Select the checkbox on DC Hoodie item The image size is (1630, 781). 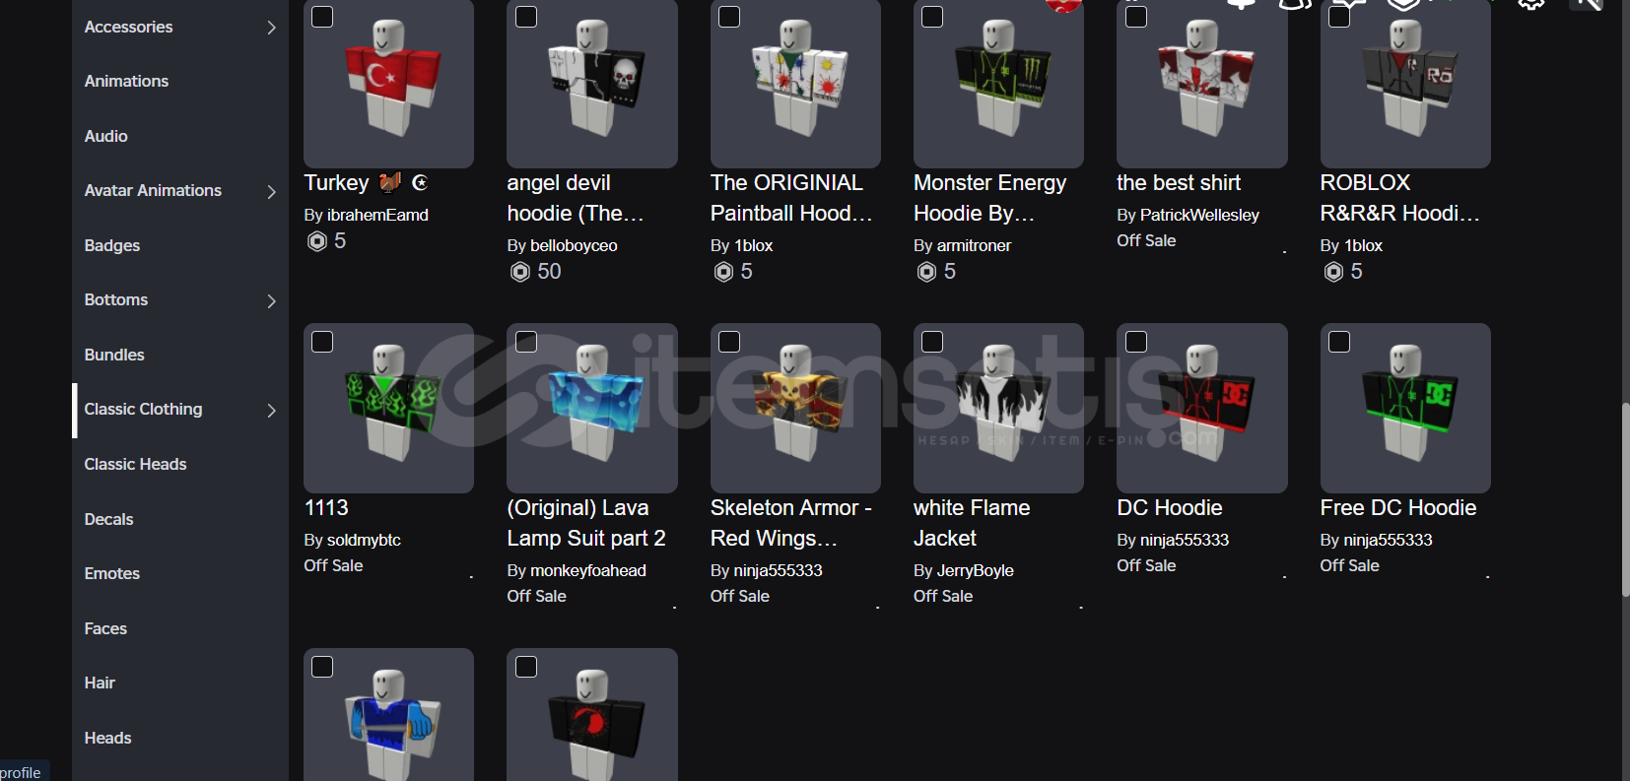pyautogui.click(x=1136, y=342)
